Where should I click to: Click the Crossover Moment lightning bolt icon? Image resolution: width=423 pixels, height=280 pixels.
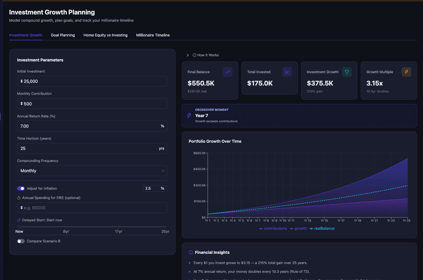coord(189,116)
